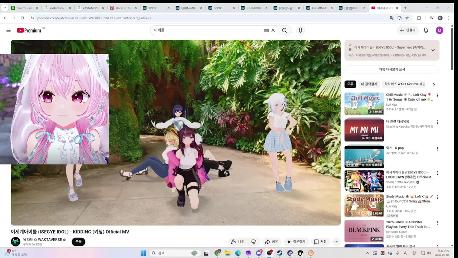This screenshot has width=458, height=258.
Task: Like the video with thumbs up
Action: click(x=238, y=242)
